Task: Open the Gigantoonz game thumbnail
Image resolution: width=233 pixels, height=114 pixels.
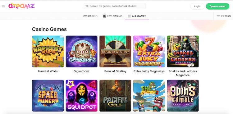Action: point(82,52)
